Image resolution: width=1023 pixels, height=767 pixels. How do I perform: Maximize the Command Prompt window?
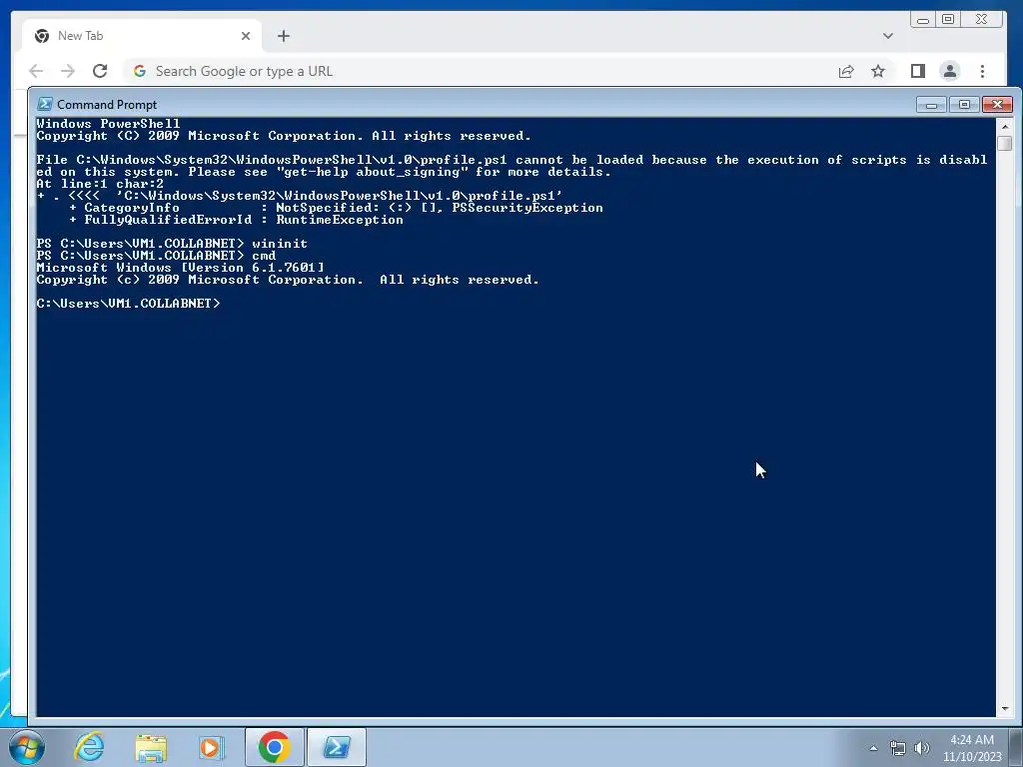(x=964, y=104)
